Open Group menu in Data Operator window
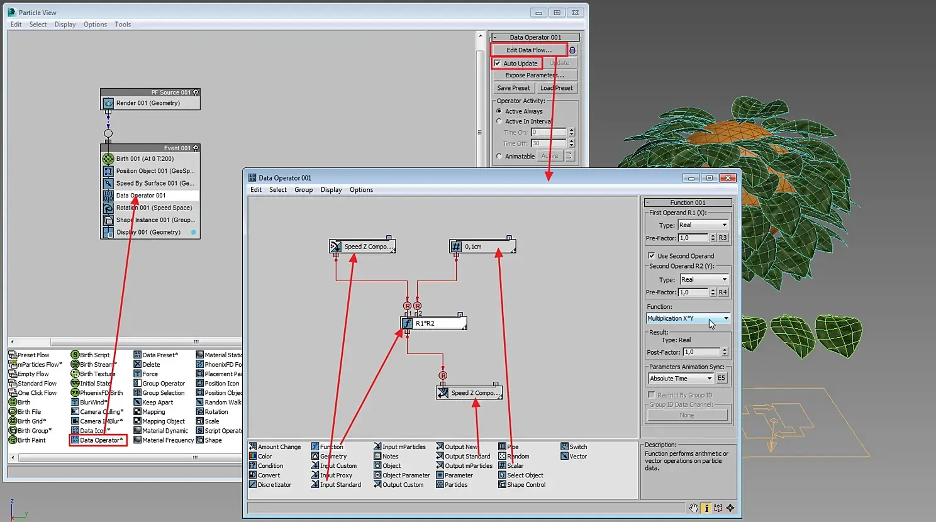 303,189
